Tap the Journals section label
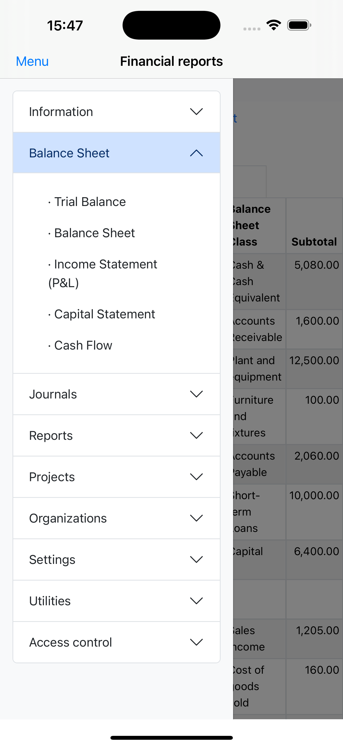This screenshot has width=343, height=746. click(53, 394)
